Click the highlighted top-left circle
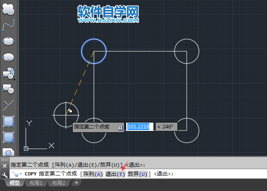This screenshot has height=191, width=267. coord(94,51)
